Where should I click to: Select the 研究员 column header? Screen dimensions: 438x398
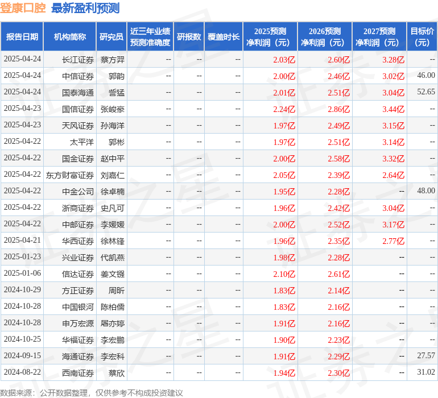pos(111,36)
